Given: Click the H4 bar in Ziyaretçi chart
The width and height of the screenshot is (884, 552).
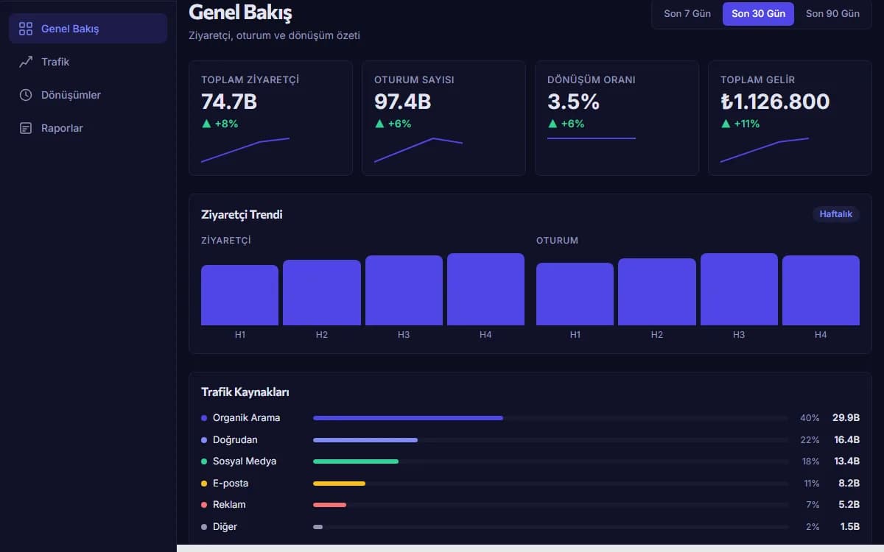Looking at the screenshot, I should click(x=485, y=289).
